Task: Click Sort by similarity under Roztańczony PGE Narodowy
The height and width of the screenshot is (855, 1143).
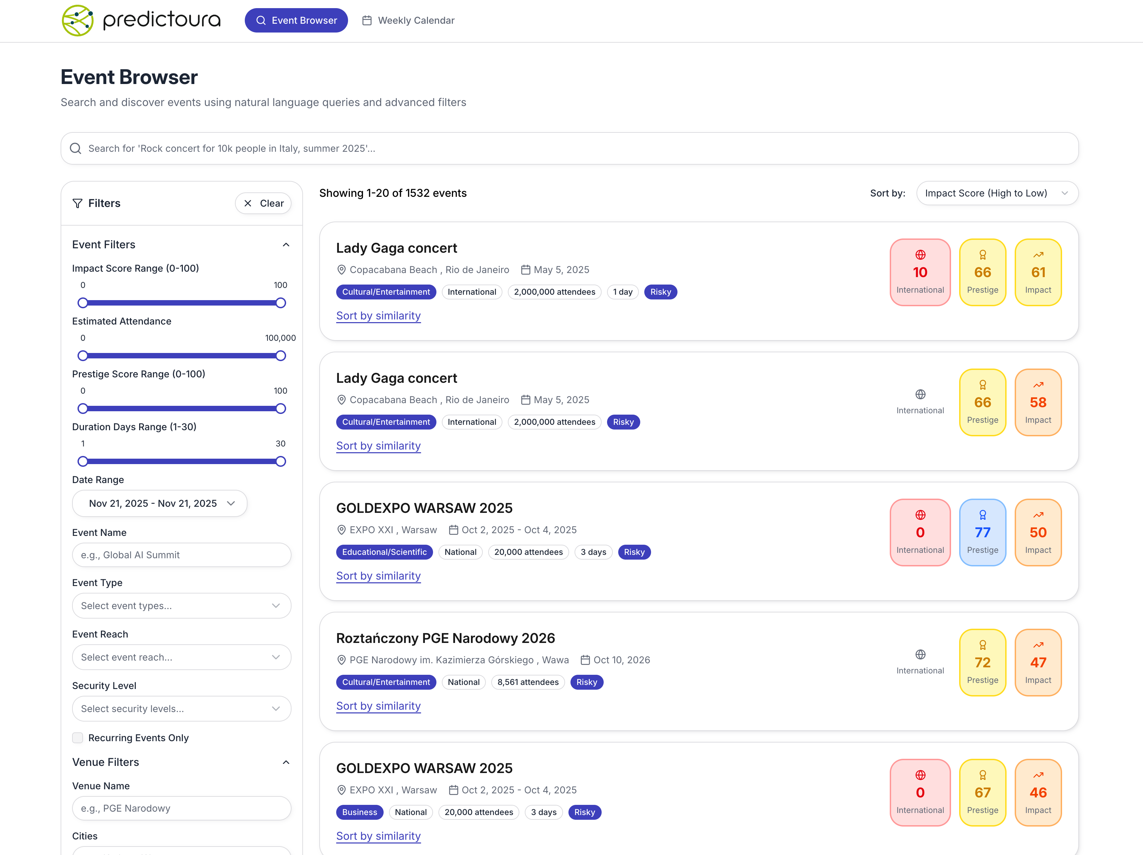Action: [x=378, y=706]
